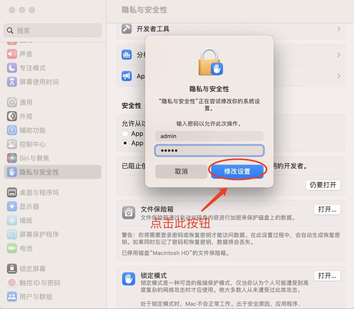This screenshot has width=354, height=309.
Task: Click the 辅助功能 accessibility icon
Action: pos(12,130)
